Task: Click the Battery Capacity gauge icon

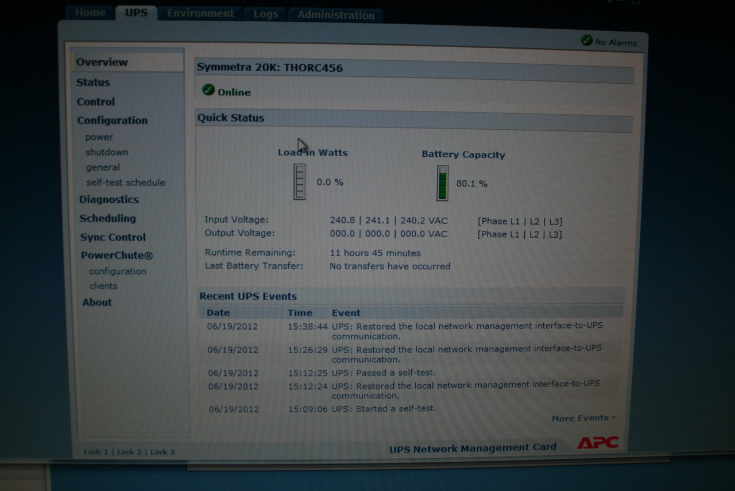Action: point(442,183)
